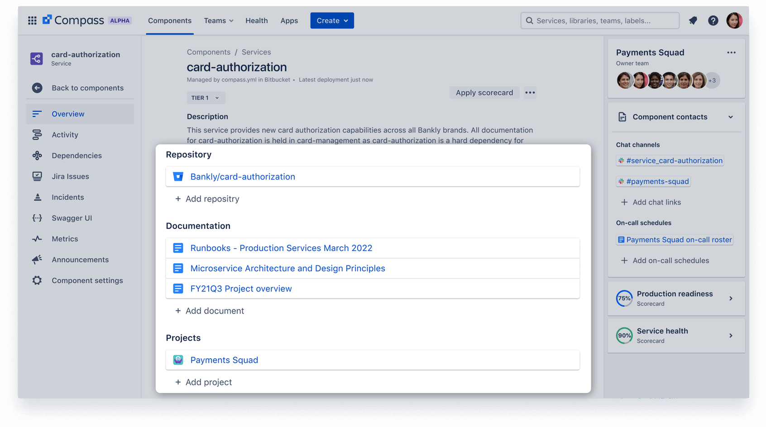Click the document icon beside FY21Q3 Project overview

point(178,289)
